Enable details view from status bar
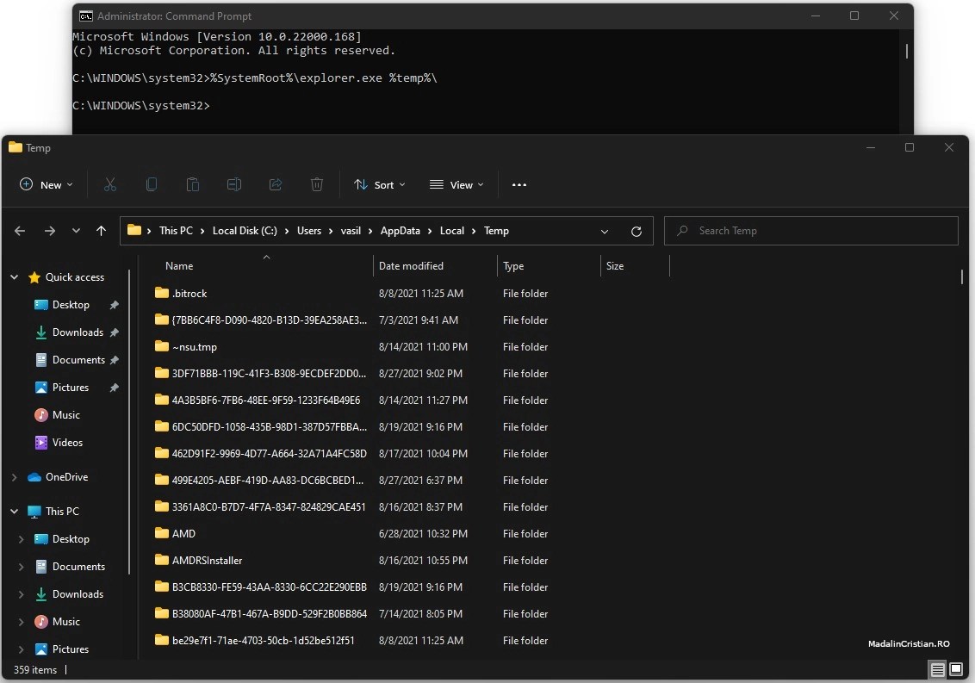The height and width of the screenshot is (683, 975). click(x=936, y=669)
